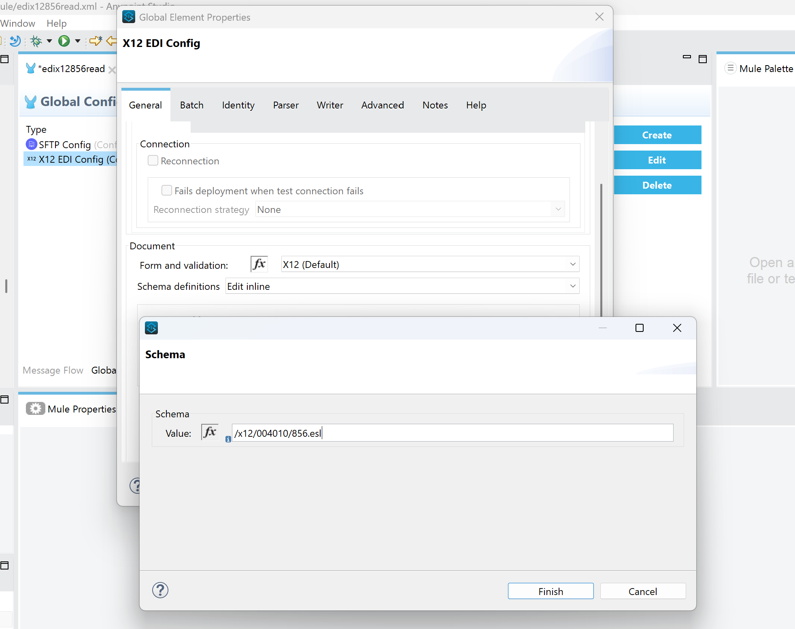Click the next annotation yellow arrow icon
This screenshot has width=795, height=629.
[x=96, y=41]
